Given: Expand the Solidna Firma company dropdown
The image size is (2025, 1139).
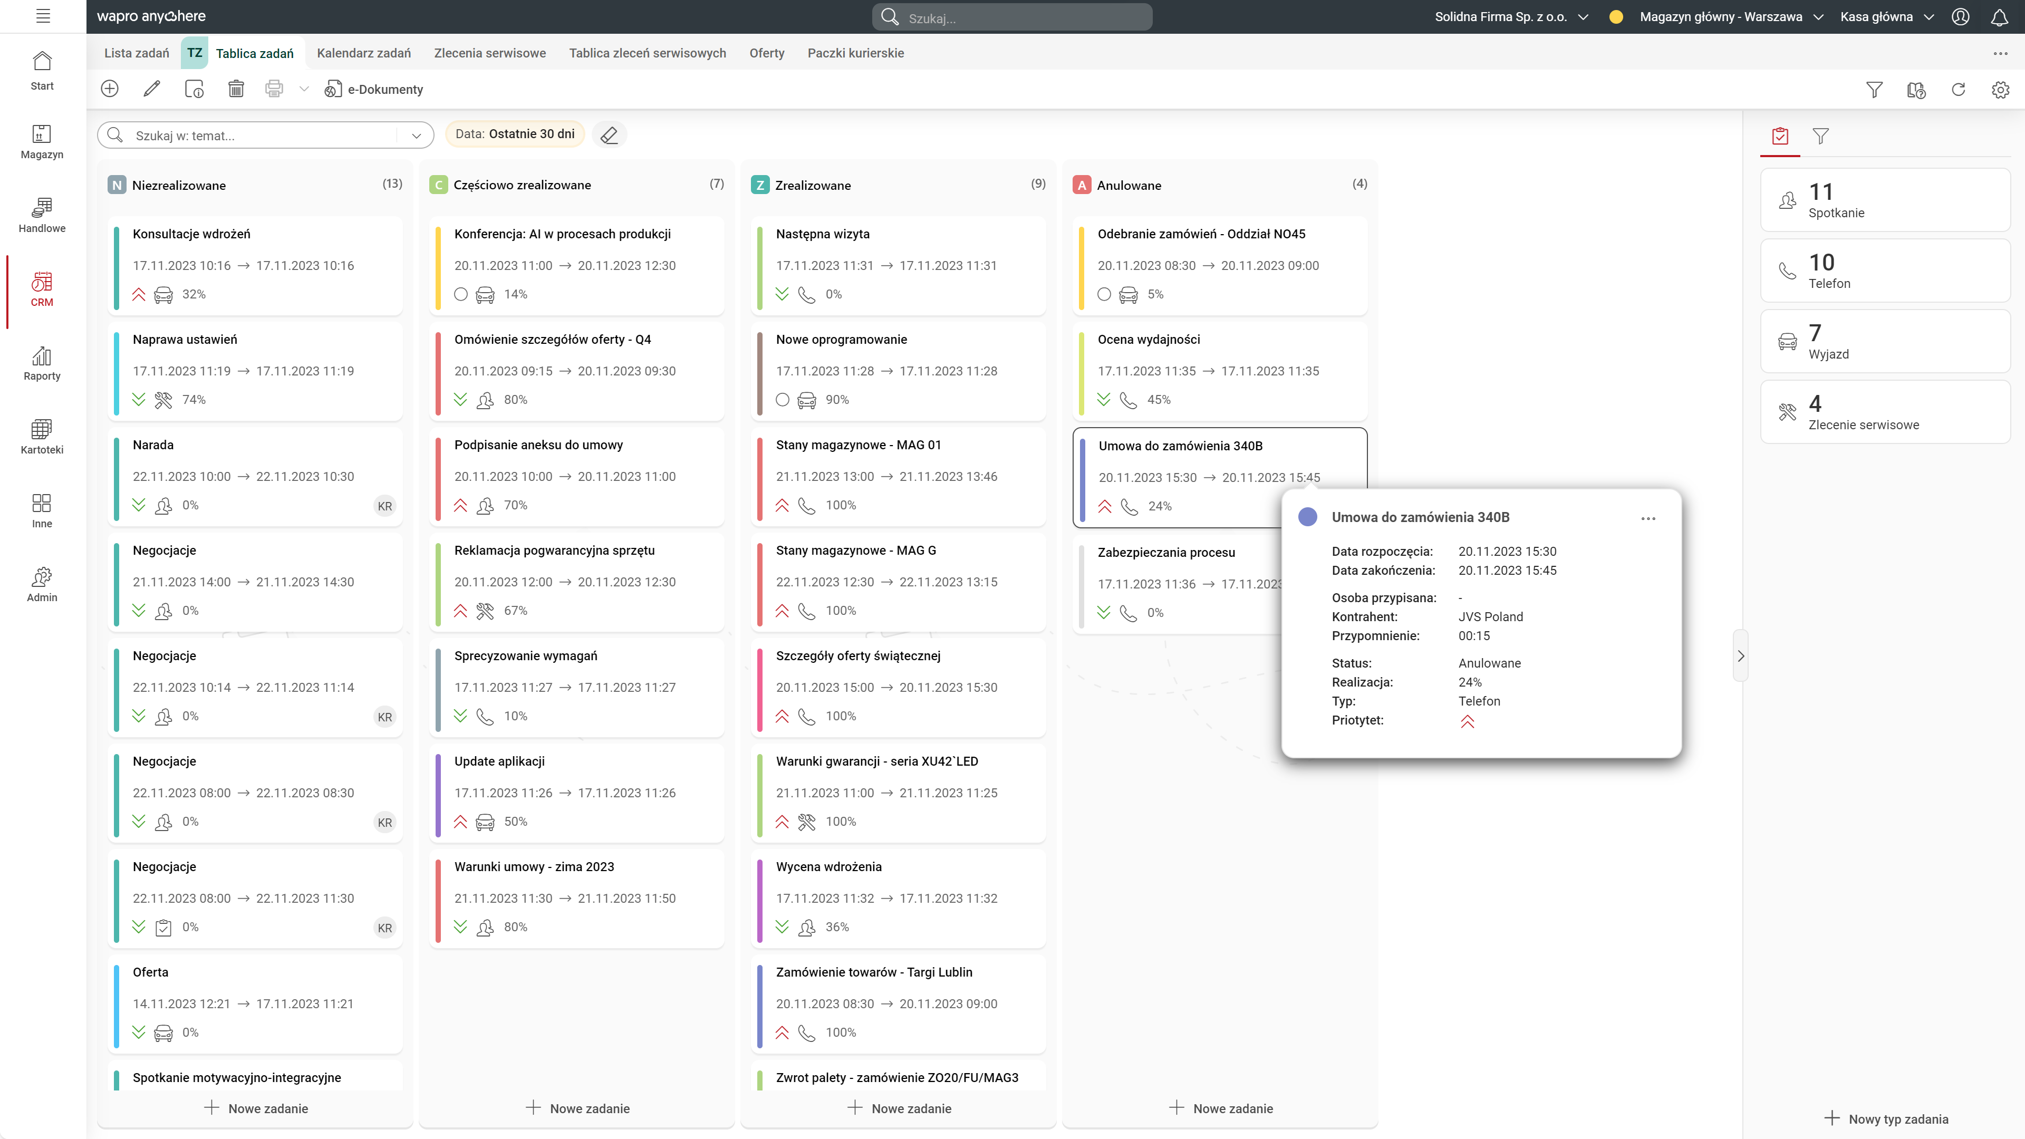Looking at the screenshot, I should (x=1583, y=16).
